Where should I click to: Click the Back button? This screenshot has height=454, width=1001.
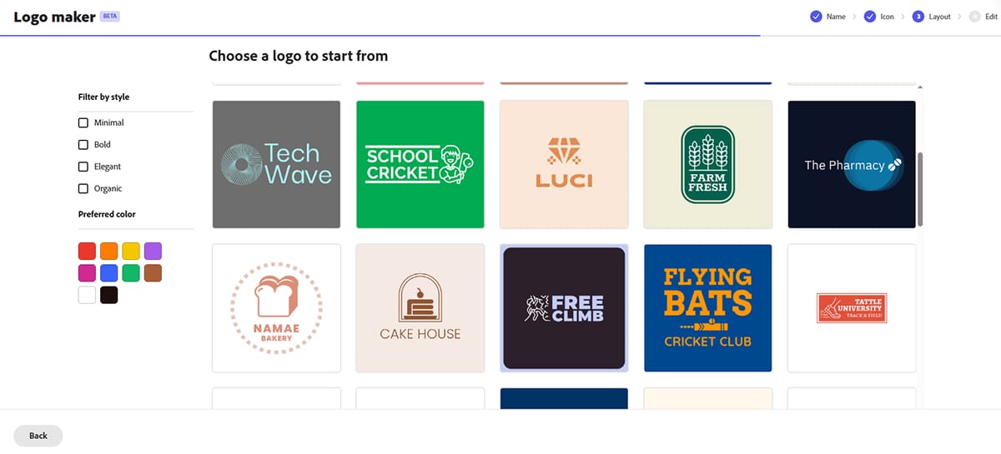(38, 436)
